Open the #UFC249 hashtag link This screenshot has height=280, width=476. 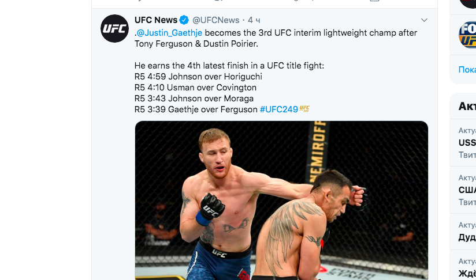pyautogui.click(x=278, y=109)
